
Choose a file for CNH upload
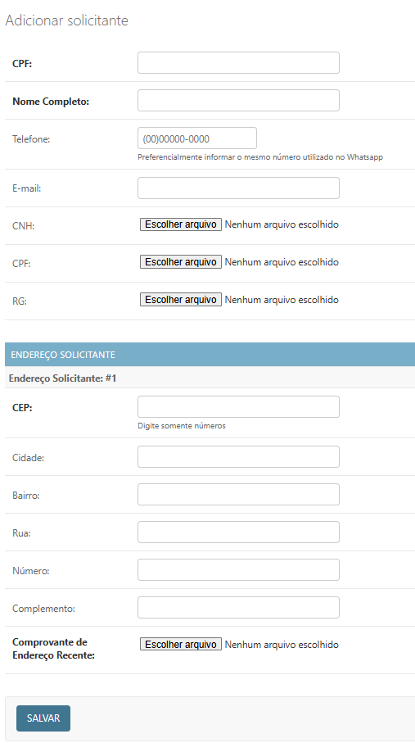pos(181,224)
